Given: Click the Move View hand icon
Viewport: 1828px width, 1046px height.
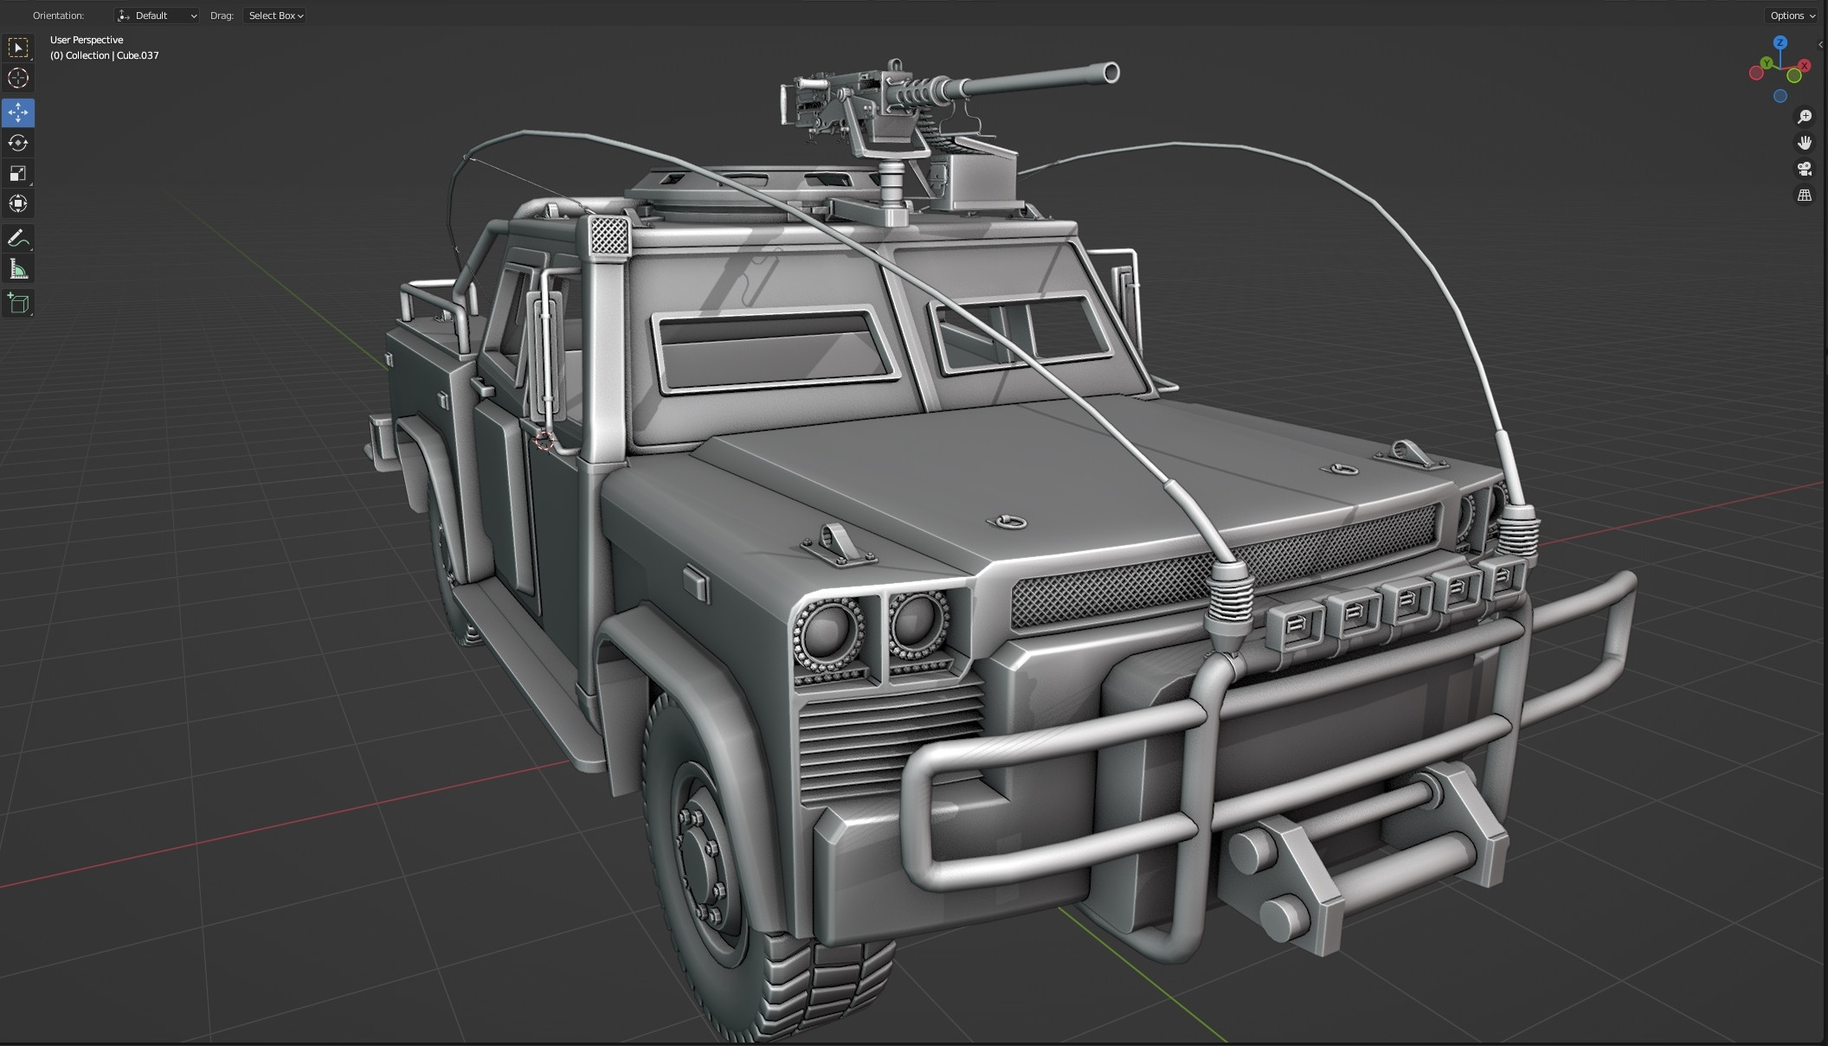Looking at the screenshot, I should click(x=1805, y=142).
